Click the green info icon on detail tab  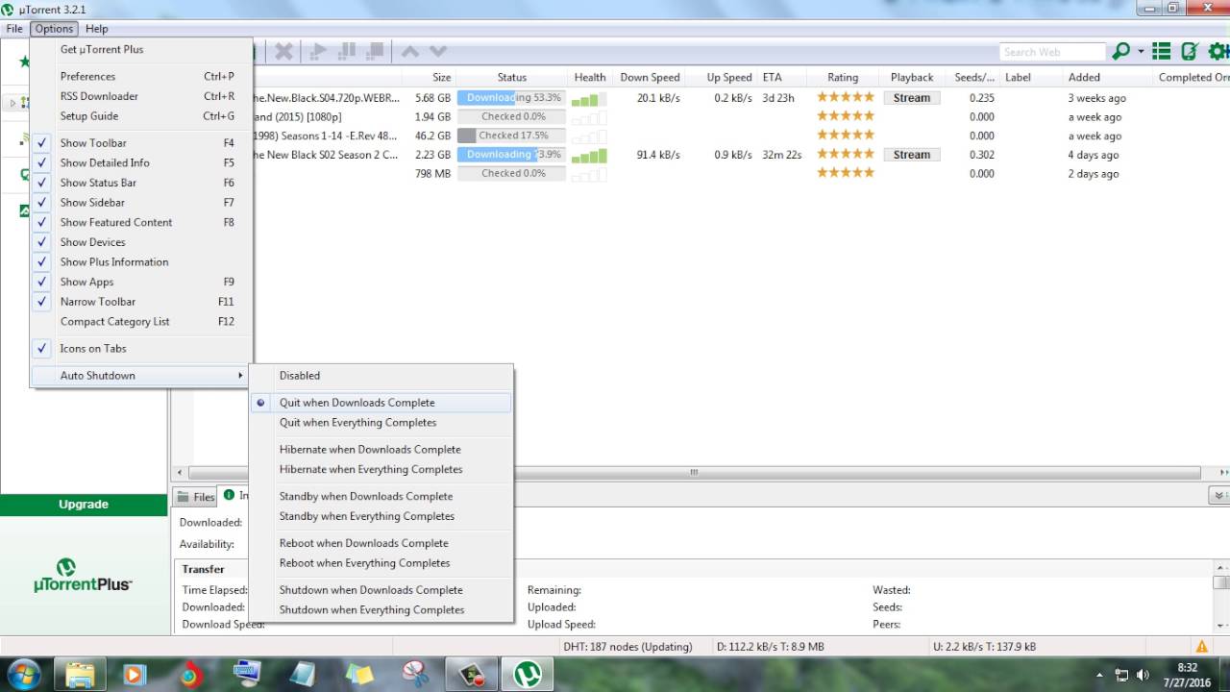coord(229,496)
